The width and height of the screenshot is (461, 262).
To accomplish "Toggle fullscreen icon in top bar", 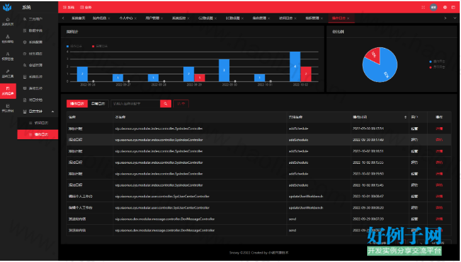I will (x=423, y=8).
